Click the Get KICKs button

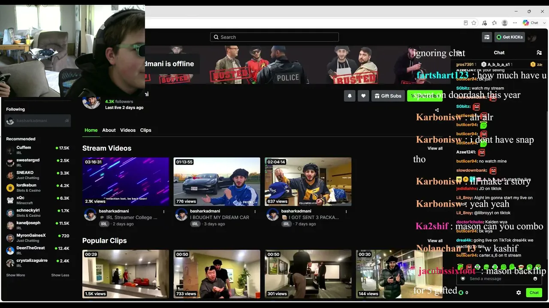(510, 37)
